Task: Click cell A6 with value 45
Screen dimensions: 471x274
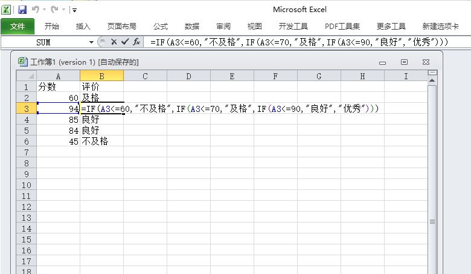Action: (x=59, y=142)
